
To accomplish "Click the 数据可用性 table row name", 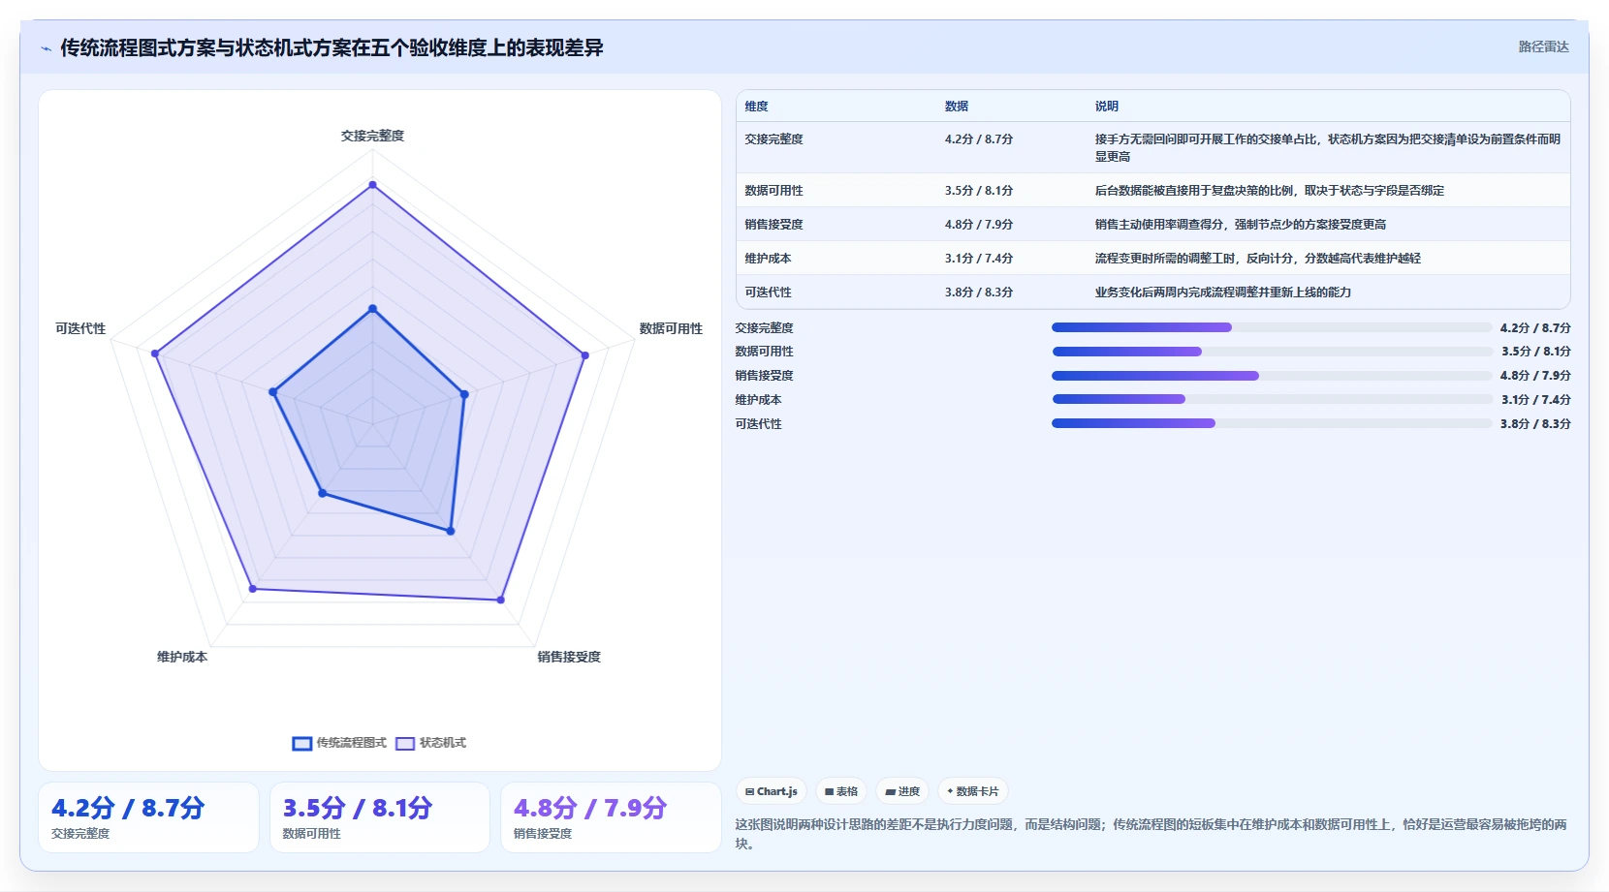I will (773, 191).
